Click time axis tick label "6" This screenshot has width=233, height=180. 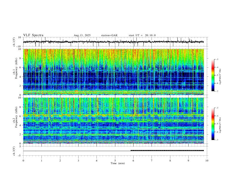coord(133,161)
